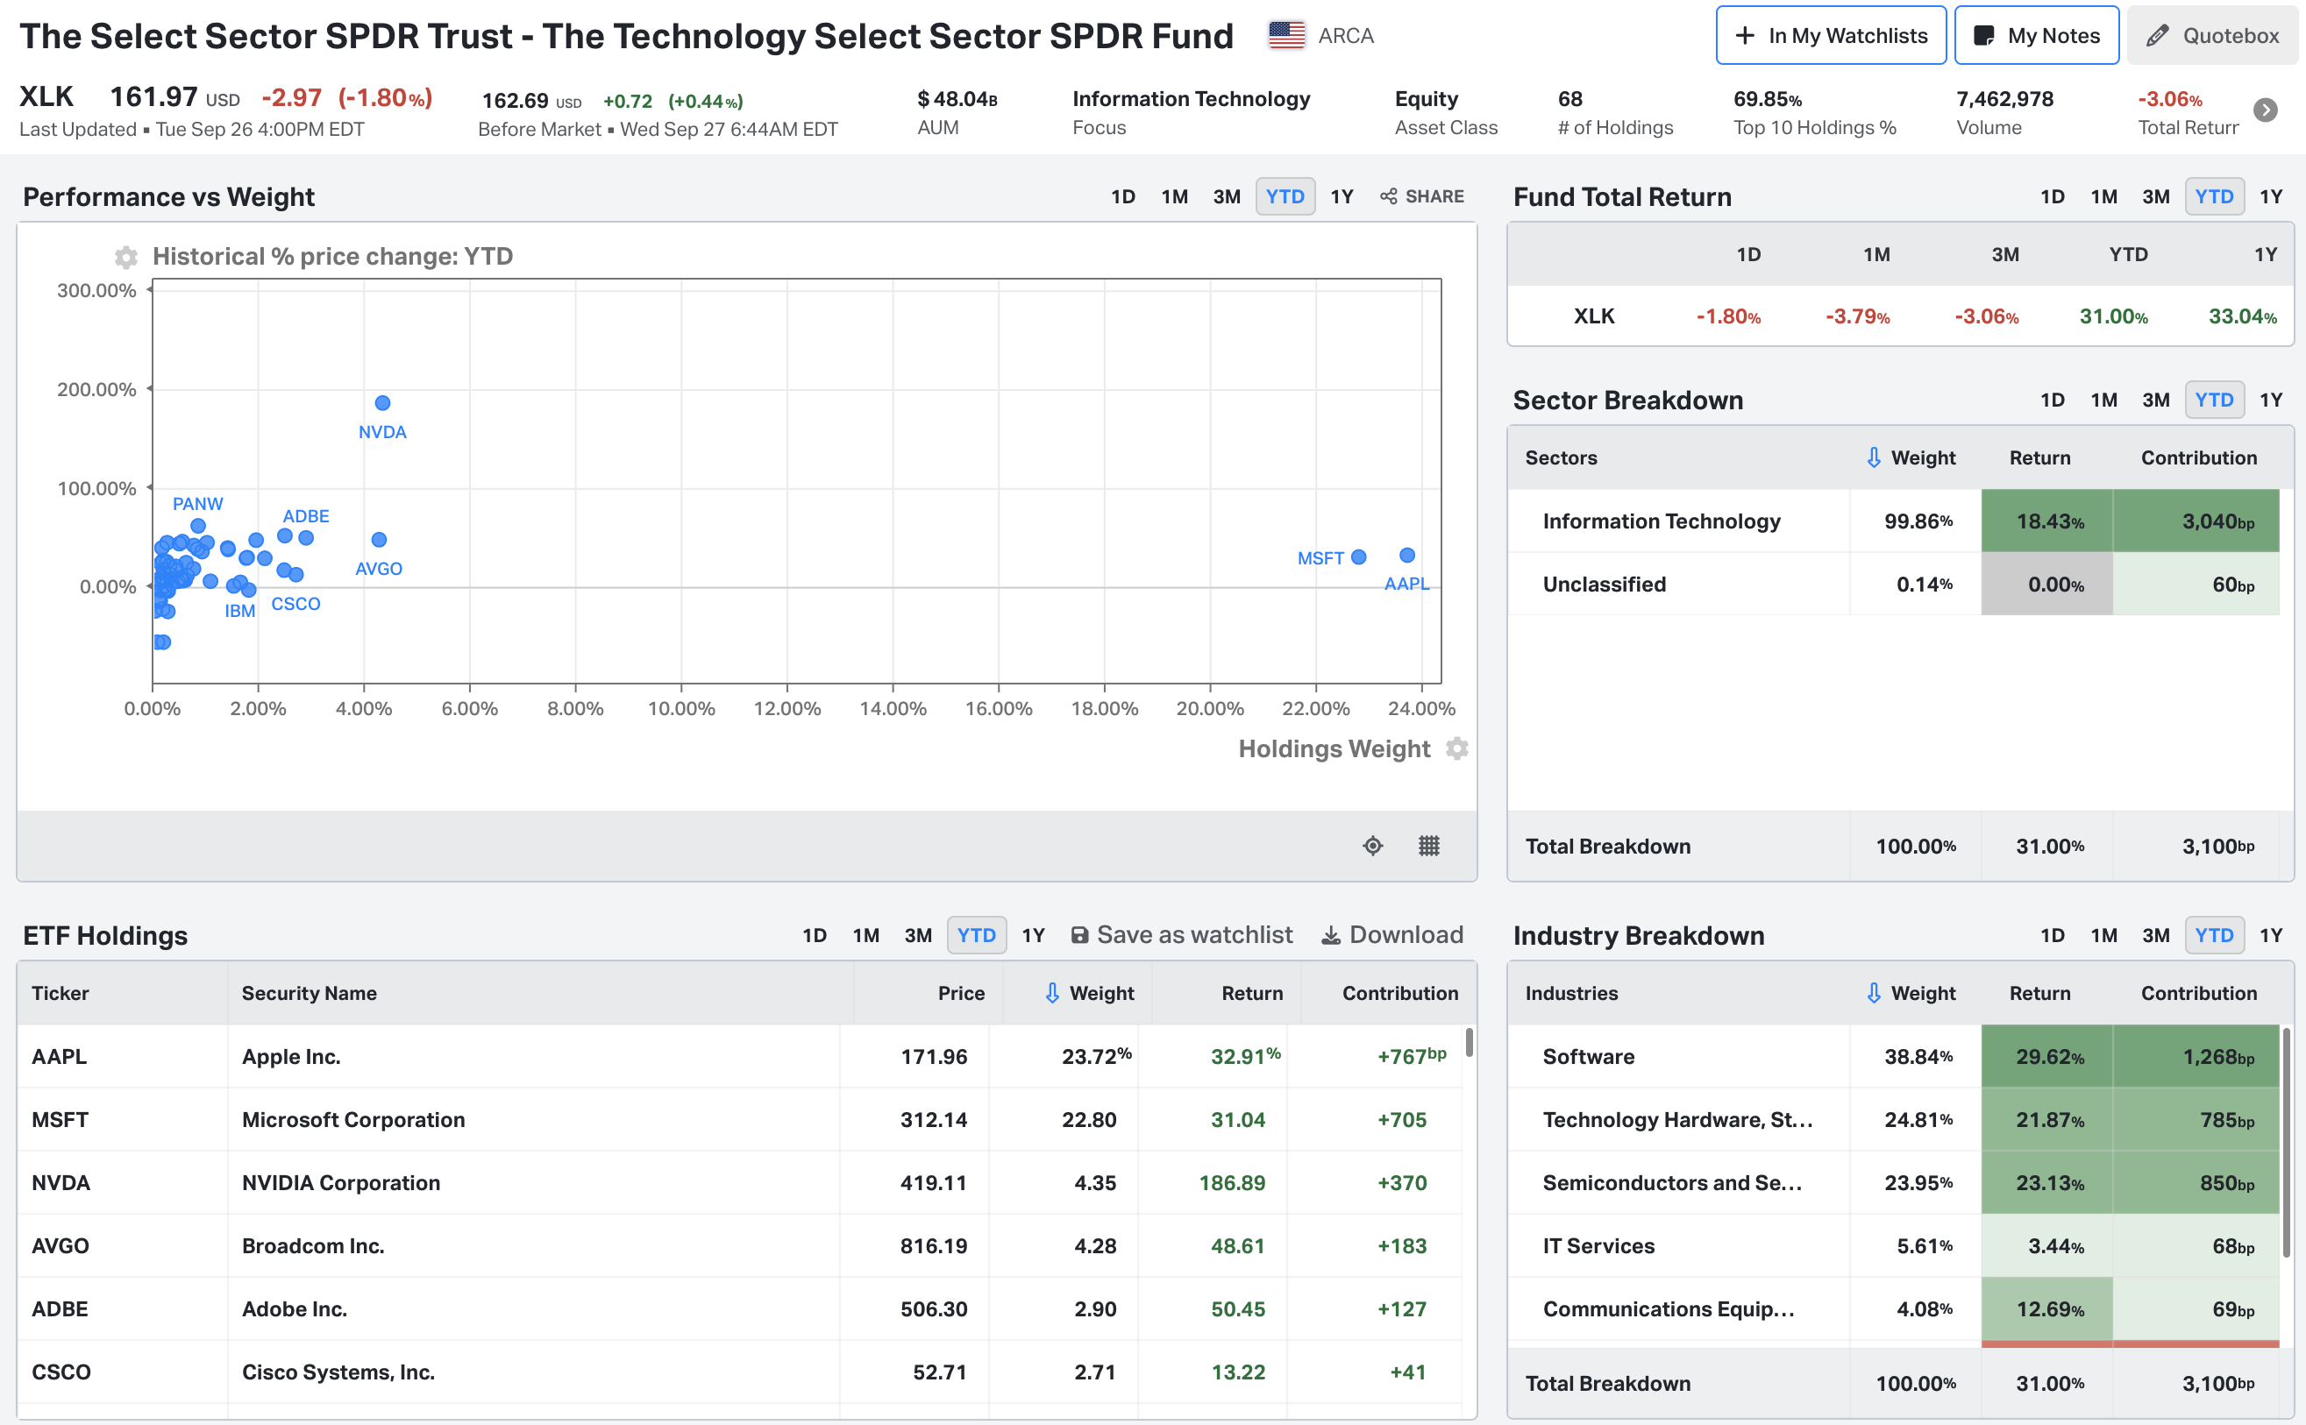Sort holdings by Price column
The width and height of the screenshot is (2306, 1425).
tap(961, 992)
